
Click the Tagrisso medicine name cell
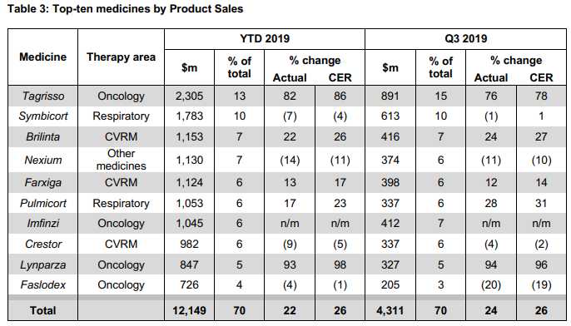[x=43, y=96]
